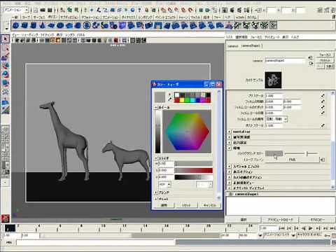
Task: Click the Select button below attribute editor
Action: 244,220
